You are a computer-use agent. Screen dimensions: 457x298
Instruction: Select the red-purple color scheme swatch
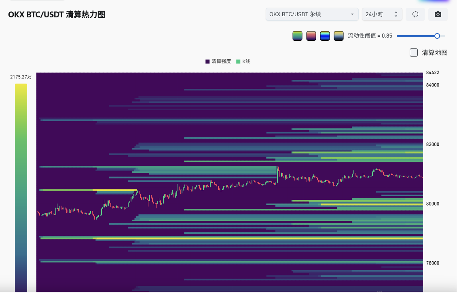311,36
